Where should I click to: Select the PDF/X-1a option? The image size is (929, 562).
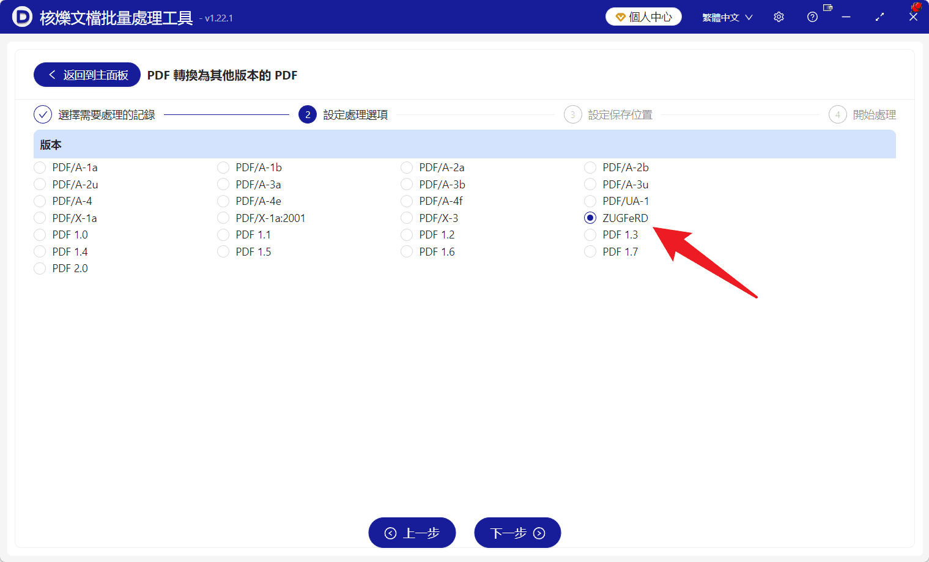coord(40,218)
